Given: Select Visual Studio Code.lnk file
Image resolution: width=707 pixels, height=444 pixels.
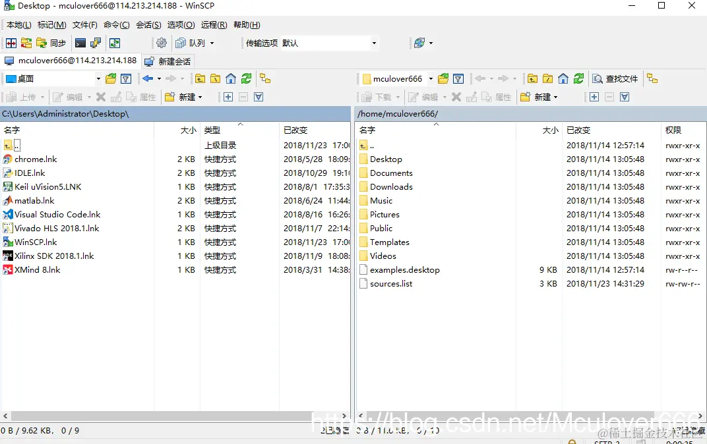Looking at the screenshot, I should click(57, 215).
